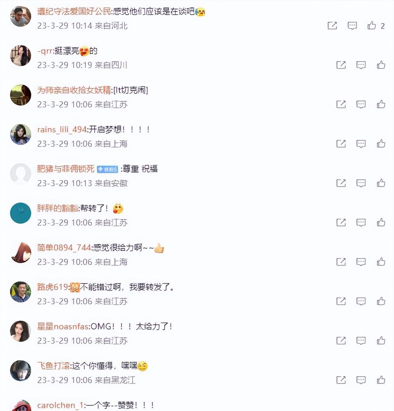Reply to the 遵纪守法爱国好公民 comment
This screenshot has width=394, height=411.
coord(352,25)
